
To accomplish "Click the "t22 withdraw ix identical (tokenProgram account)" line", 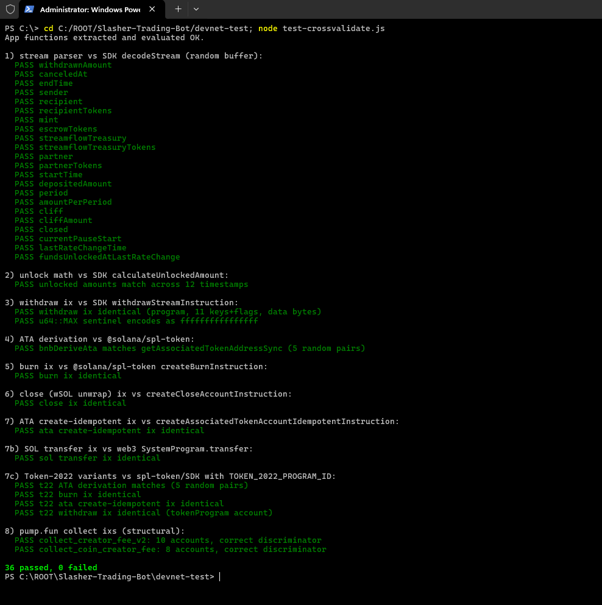I will (x=144, y=513).
